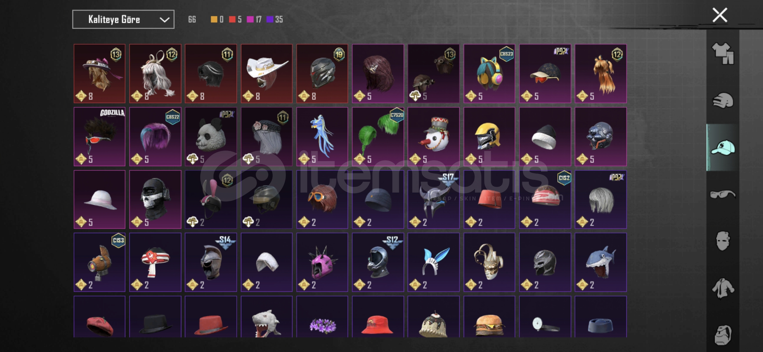Filter by purple quality swatch
This screenshot has height=352, width=763.
(270, 20)
